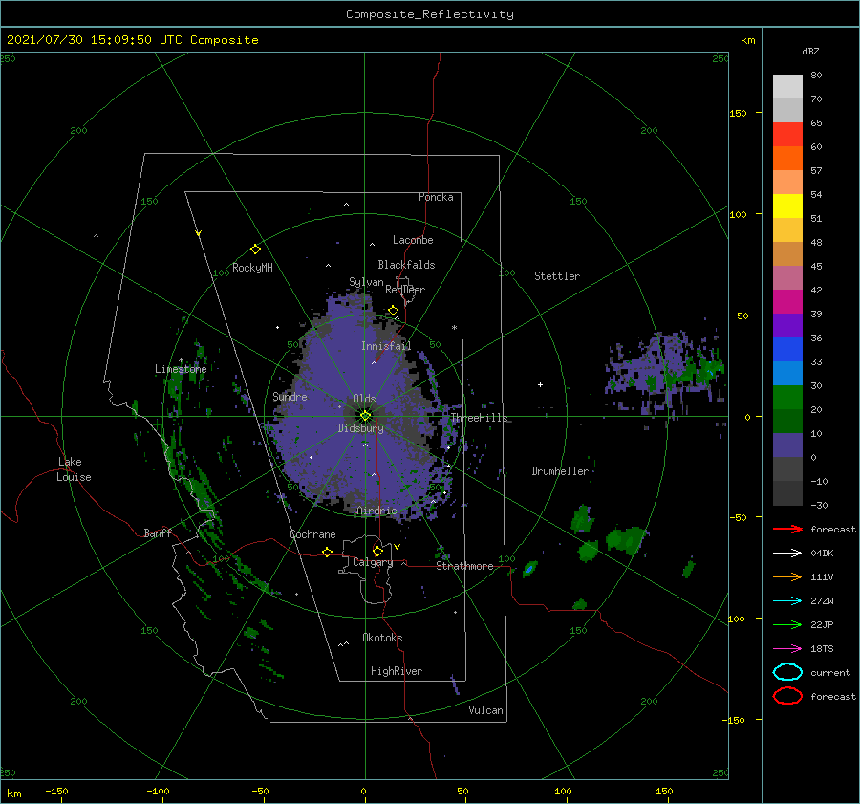Click the 30 dBZ light blue swatch
Screen dimensions: 860x804
787,373
